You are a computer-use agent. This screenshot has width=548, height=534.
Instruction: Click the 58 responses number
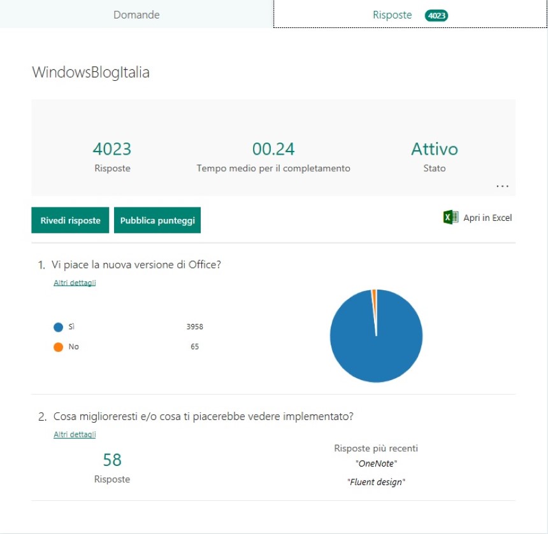(x=112, y=460)
